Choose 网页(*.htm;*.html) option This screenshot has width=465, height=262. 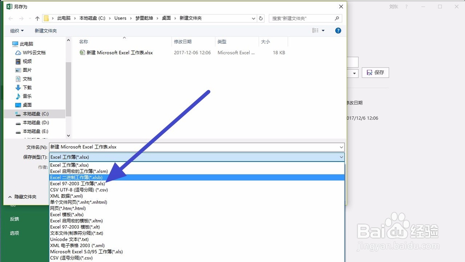197,208
